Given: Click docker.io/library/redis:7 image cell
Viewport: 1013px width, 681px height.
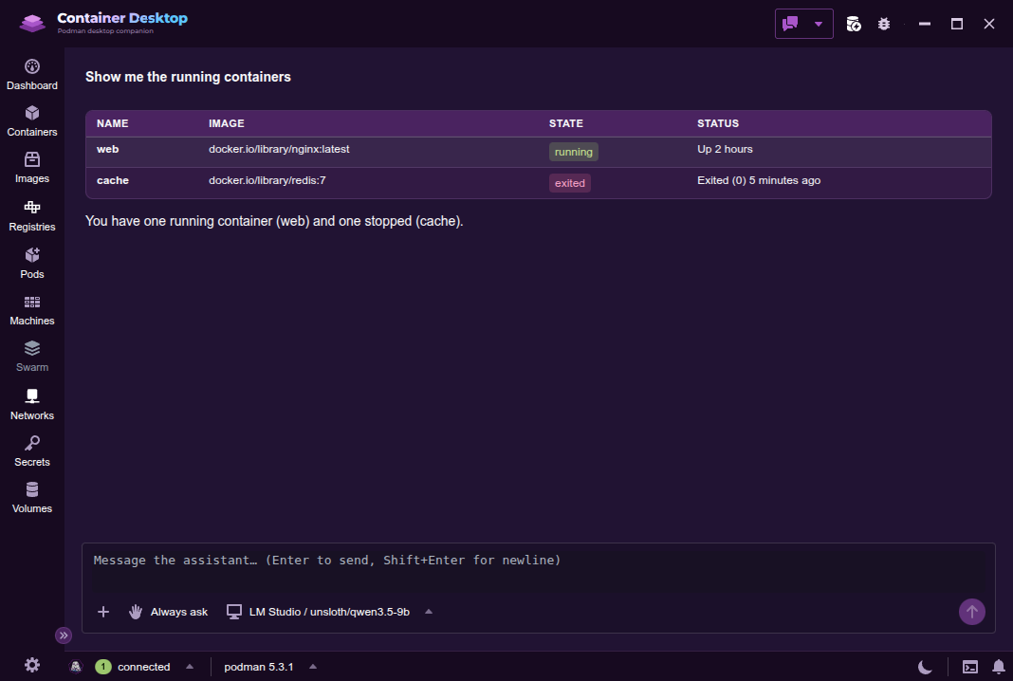Looking at the screenshot, I should [x=267, y=180].
